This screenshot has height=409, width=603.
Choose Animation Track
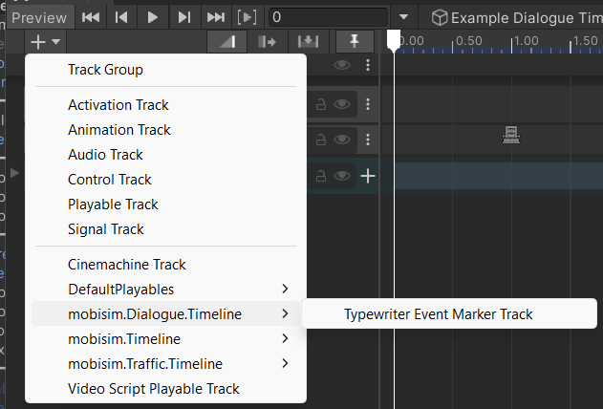coord(165,130)
